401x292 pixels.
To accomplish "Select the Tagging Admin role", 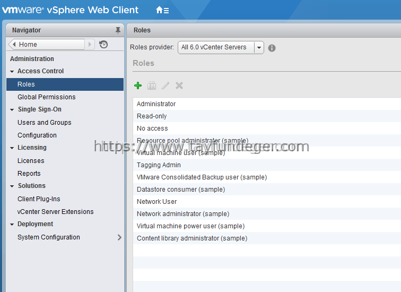I will coord(267,165).
